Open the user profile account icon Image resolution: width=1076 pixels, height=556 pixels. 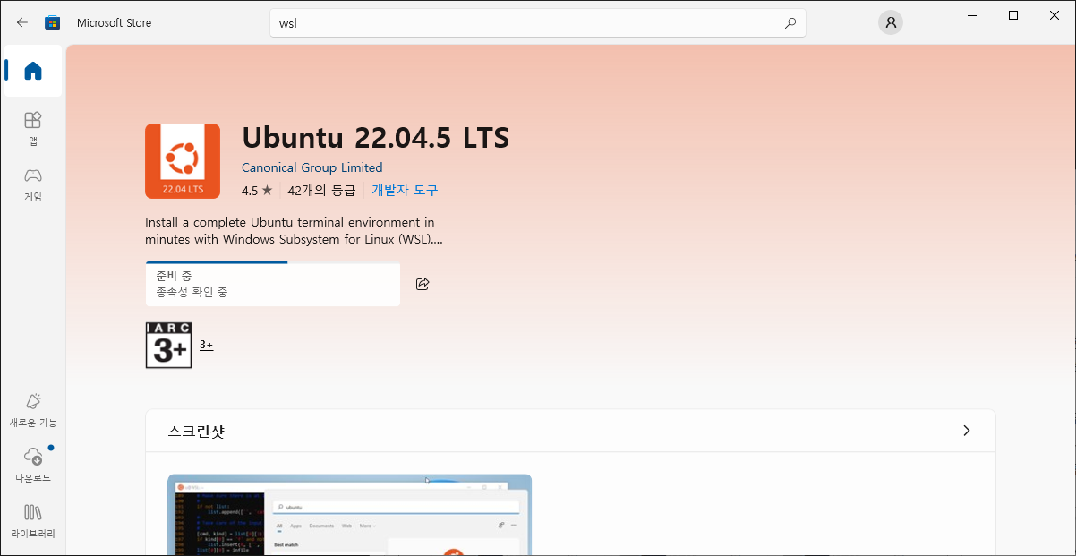pyautogui.click(x=890, y=23)
